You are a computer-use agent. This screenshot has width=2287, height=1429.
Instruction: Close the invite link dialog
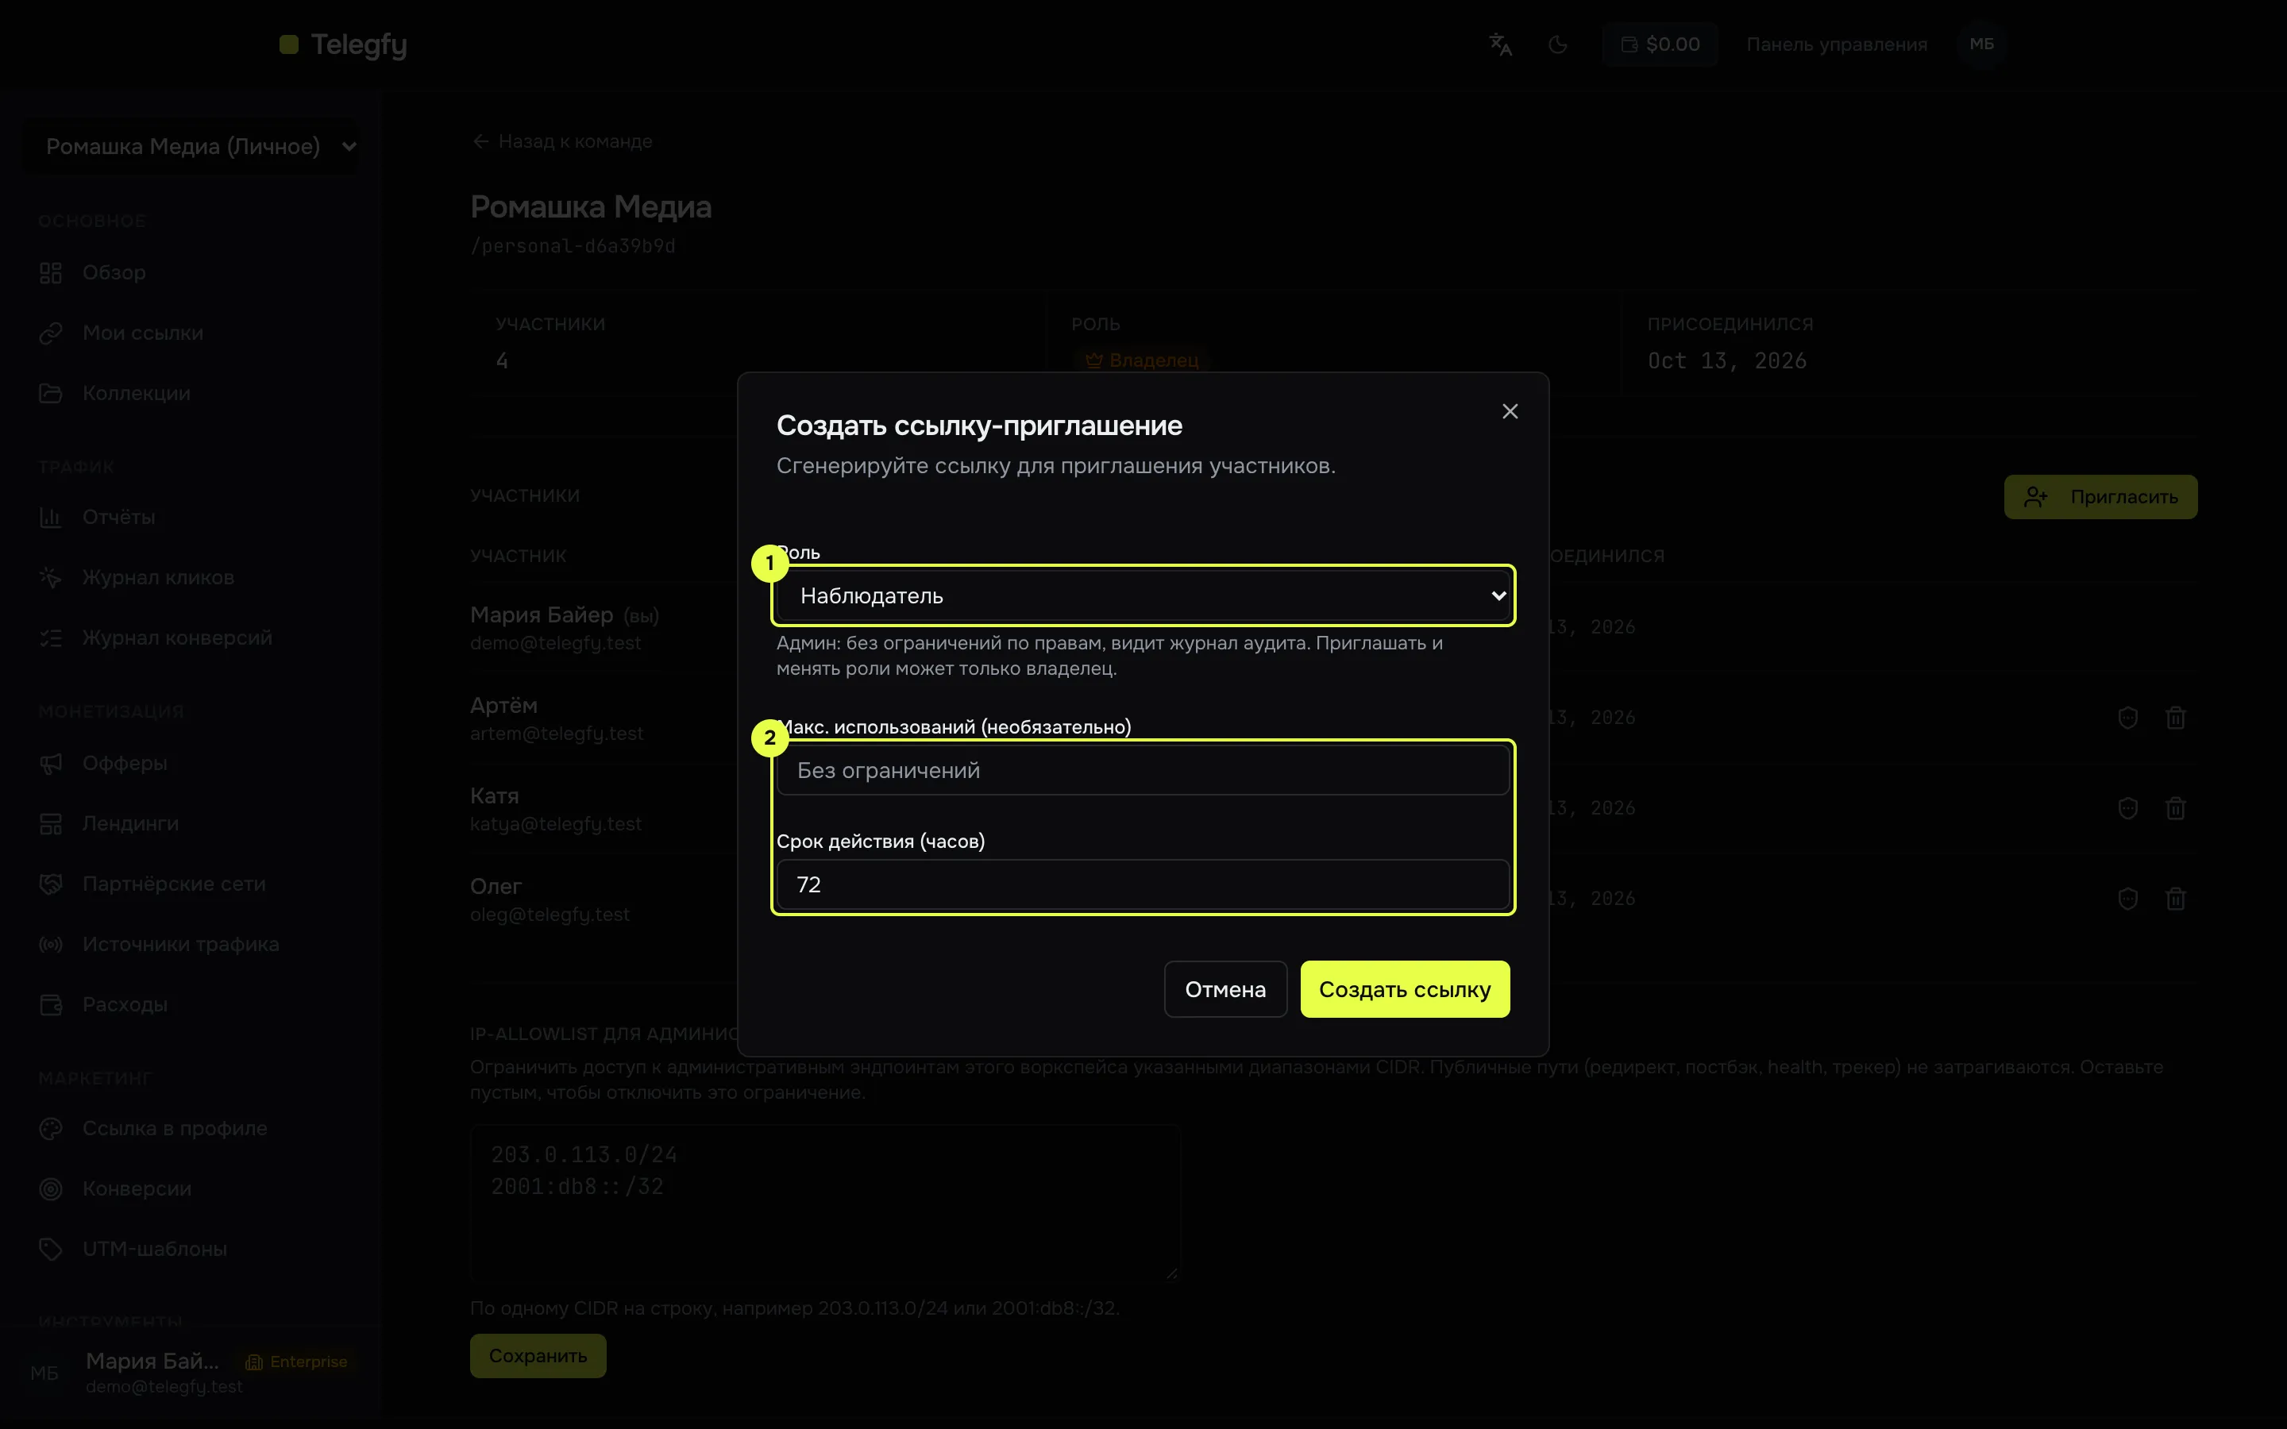(1510, 411)
